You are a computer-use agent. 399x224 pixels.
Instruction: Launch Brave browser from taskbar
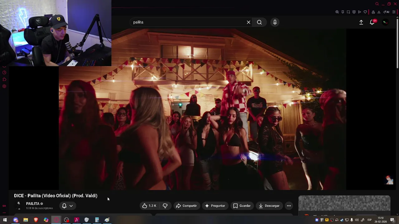point(36,220)
